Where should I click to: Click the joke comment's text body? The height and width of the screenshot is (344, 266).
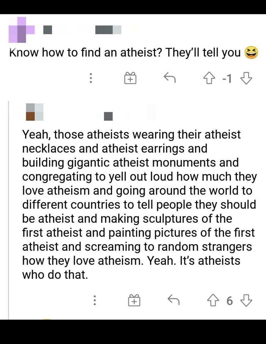point(114,52)
